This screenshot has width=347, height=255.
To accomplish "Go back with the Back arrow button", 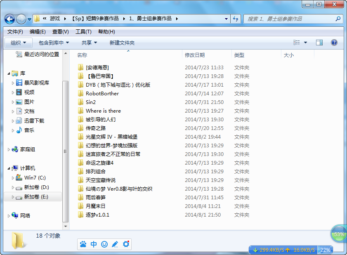I will tap(9, 19).
